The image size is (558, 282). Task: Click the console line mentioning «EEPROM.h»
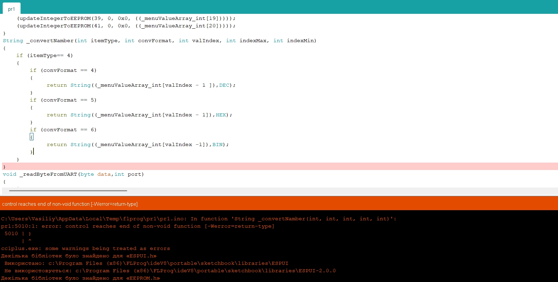click(80, 278)
